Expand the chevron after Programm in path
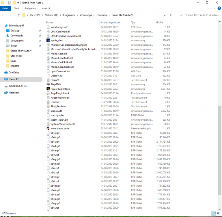The height and width of the screenshot is (217, 222). [77, 15]
